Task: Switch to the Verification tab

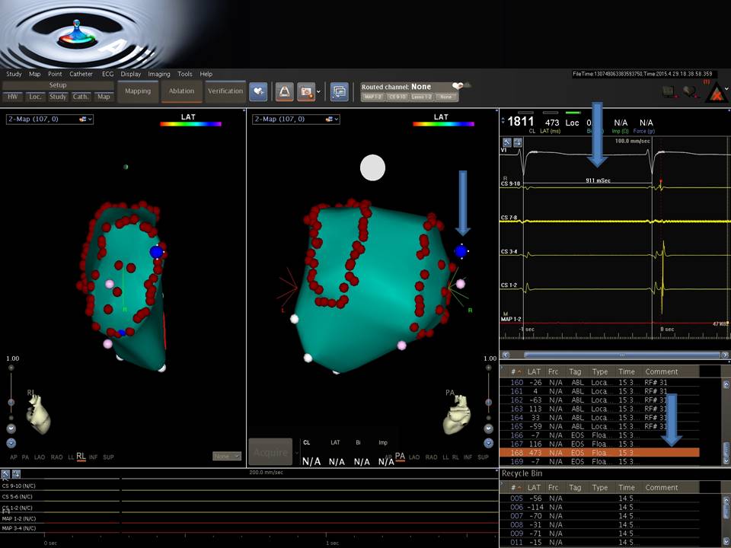Action: click(x=225, y=91)
